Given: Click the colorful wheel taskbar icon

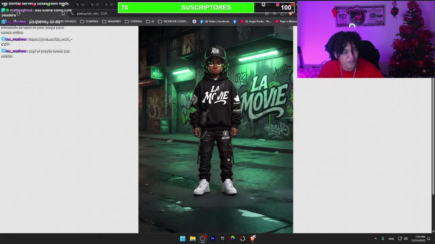Looking at the screenshot, I should 232,239.
